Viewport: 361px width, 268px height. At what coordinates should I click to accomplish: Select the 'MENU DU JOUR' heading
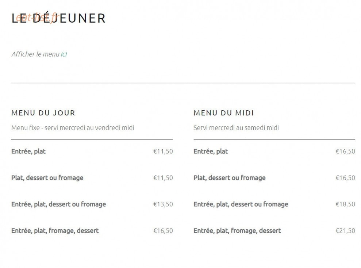coord(43,113)
